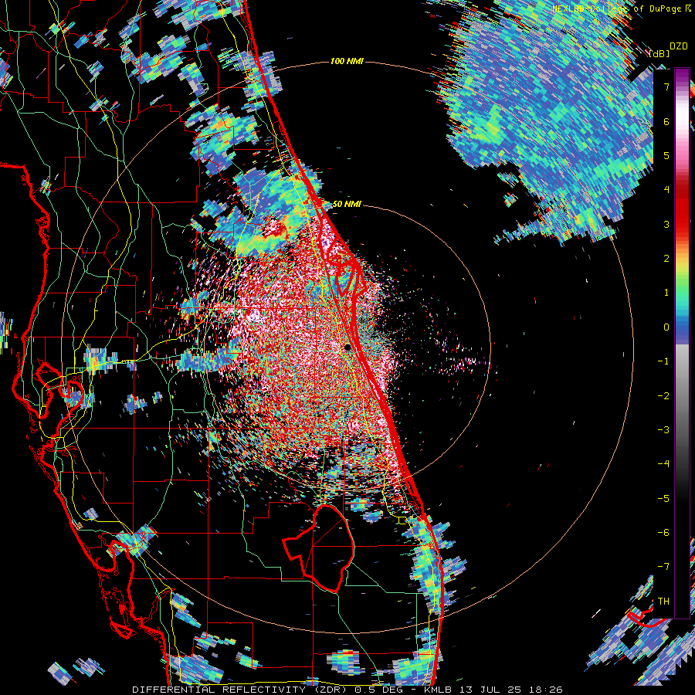695x695 pixels.
Task: Click the -2 value on the scale
Action: point(663,396)
